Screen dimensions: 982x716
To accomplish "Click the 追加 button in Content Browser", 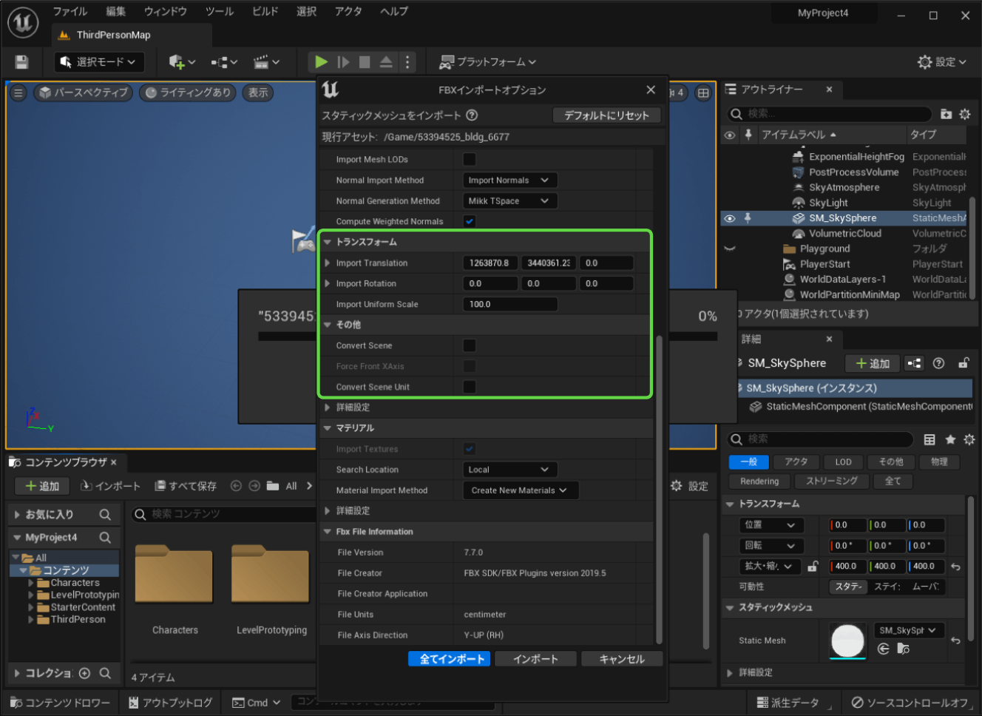I will [x=42, y=486].
